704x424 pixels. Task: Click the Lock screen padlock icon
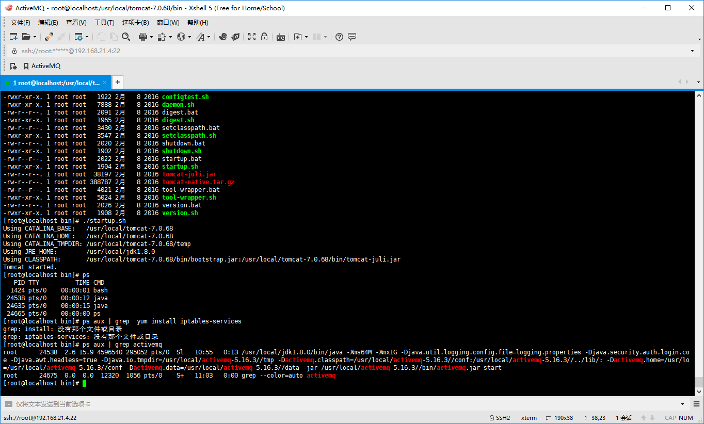click(x=264, y=37)
